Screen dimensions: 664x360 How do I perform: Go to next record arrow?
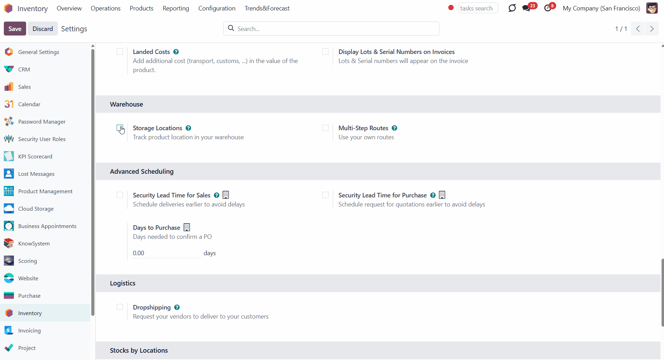pyautogui.click(x=652, y=29)
